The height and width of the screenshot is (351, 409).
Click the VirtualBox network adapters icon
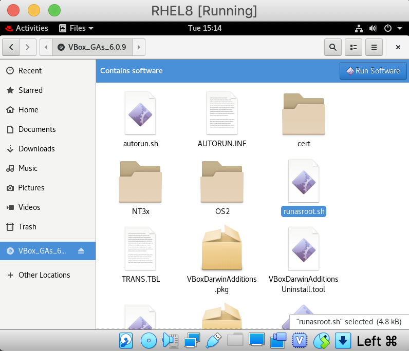point(192,341)
